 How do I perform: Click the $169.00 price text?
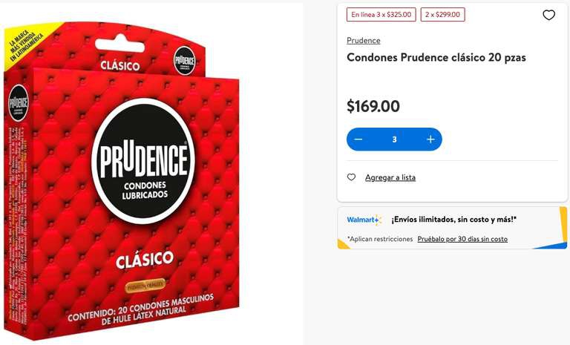pyautogui.click(x=373, y=106)
